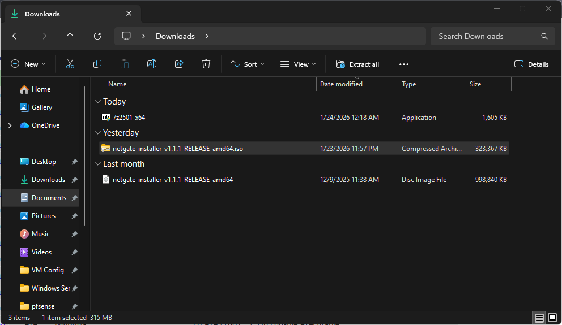This screenshot has height=325, width=562.
Task: Switch to details list view mode
Action: point(539,318)
